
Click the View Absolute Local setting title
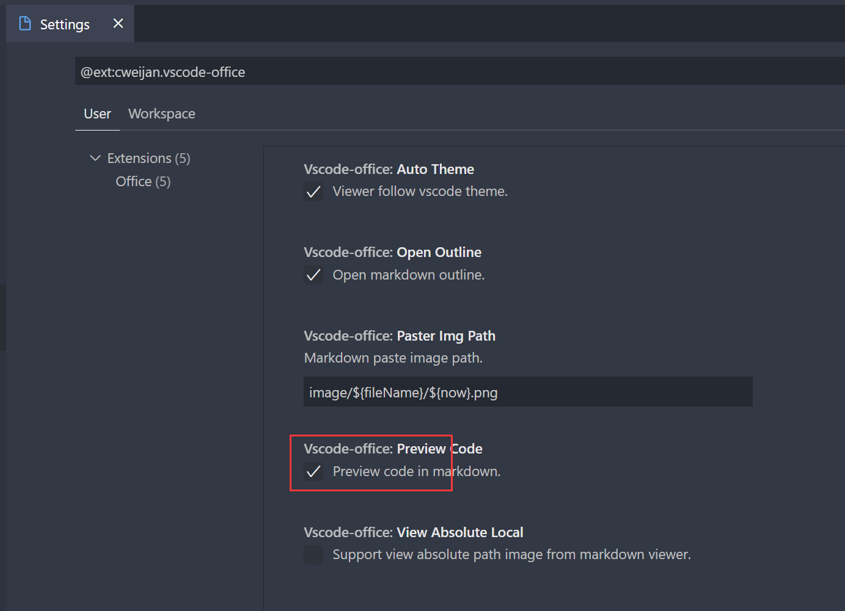(x=414, y=532)
